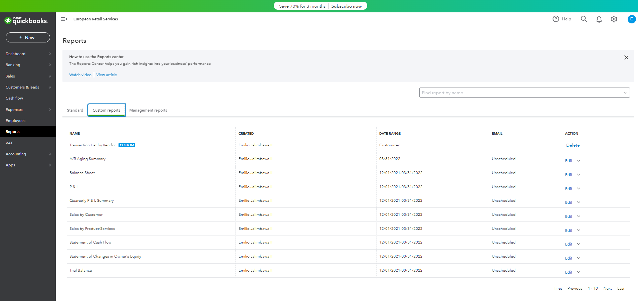Switch to Management reports tab

pos(148,110)
